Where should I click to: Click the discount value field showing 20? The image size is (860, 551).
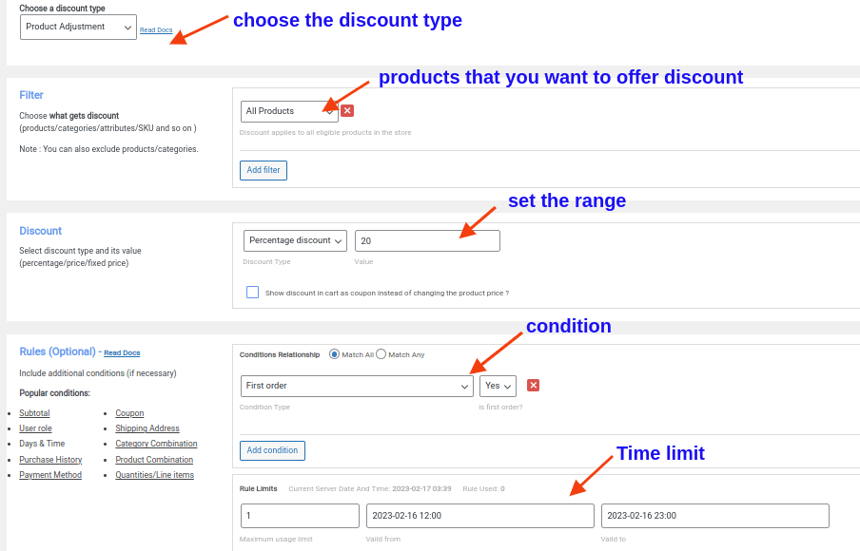tap(427, 240)
